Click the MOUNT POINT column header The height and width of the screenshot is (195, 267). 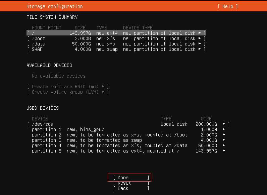click(x=47, y=28)
